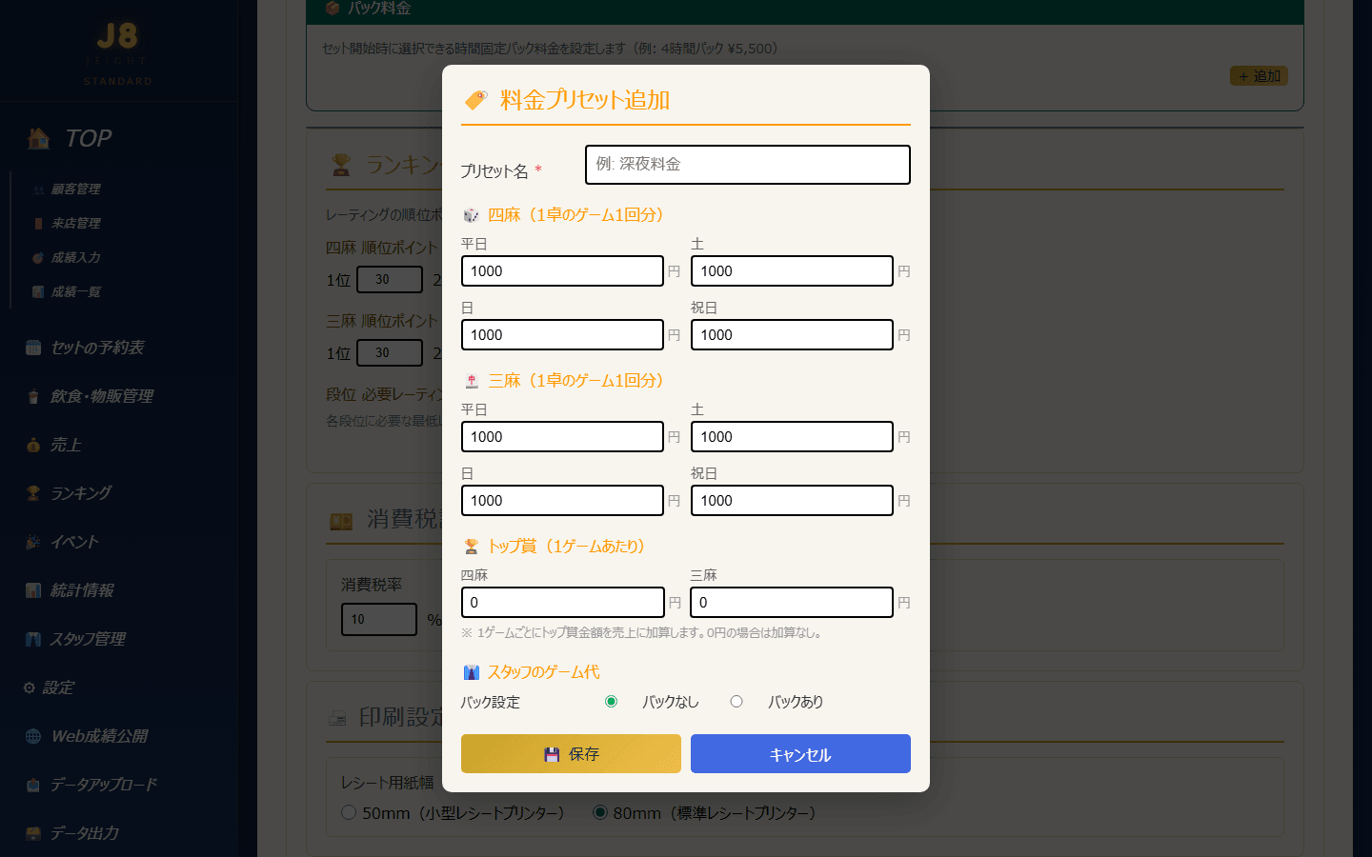Open 来店管理 sub-item

click(x=67, y=223)
